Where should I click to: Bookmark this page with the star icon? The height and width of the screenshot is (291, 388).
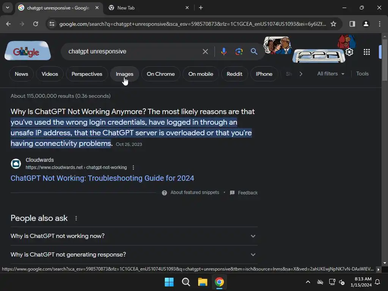point(333,24)
